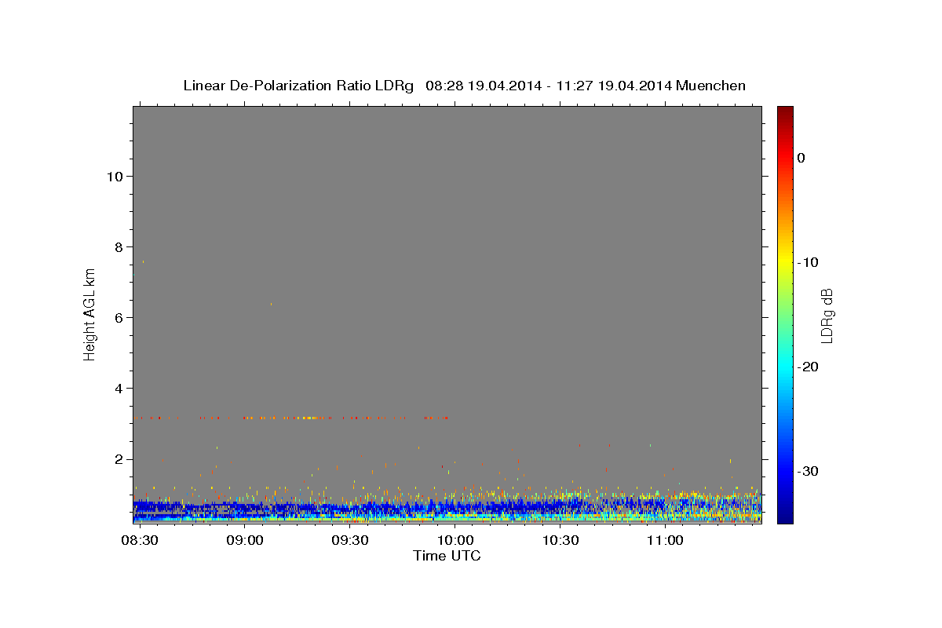Pick the dark red top of colorbar
942x628 pixels.
click(x=785, y=111)
